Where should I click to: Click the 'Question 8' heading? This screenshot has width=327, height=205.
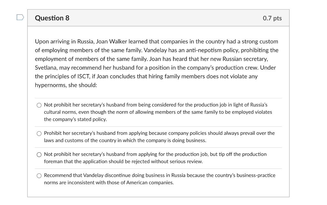click(x=52, y=18)
